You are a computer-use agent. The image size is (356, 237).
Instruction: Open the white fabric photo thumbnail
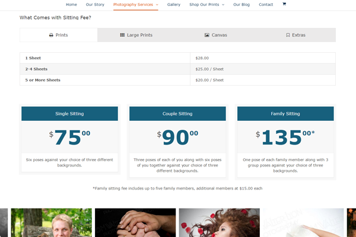point(303,223)
